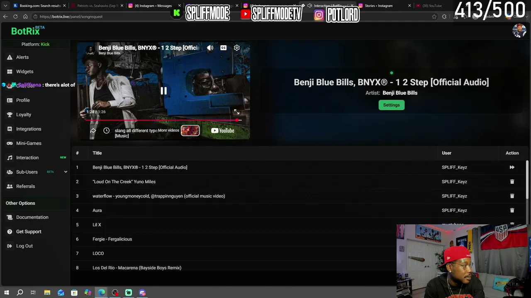The image size is (531, 298).
Task: Log Out of BotRix
Action: point(24,246)
